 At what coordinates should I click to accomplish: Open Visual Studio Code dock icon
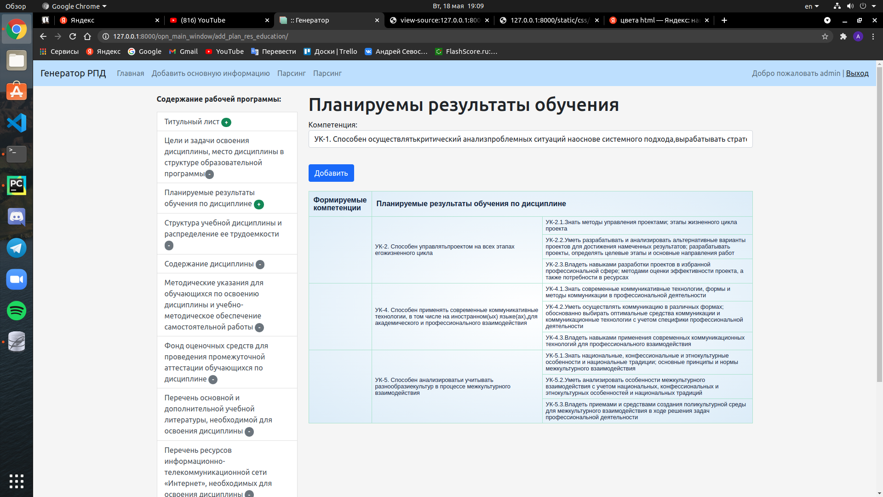pos(17,123)
